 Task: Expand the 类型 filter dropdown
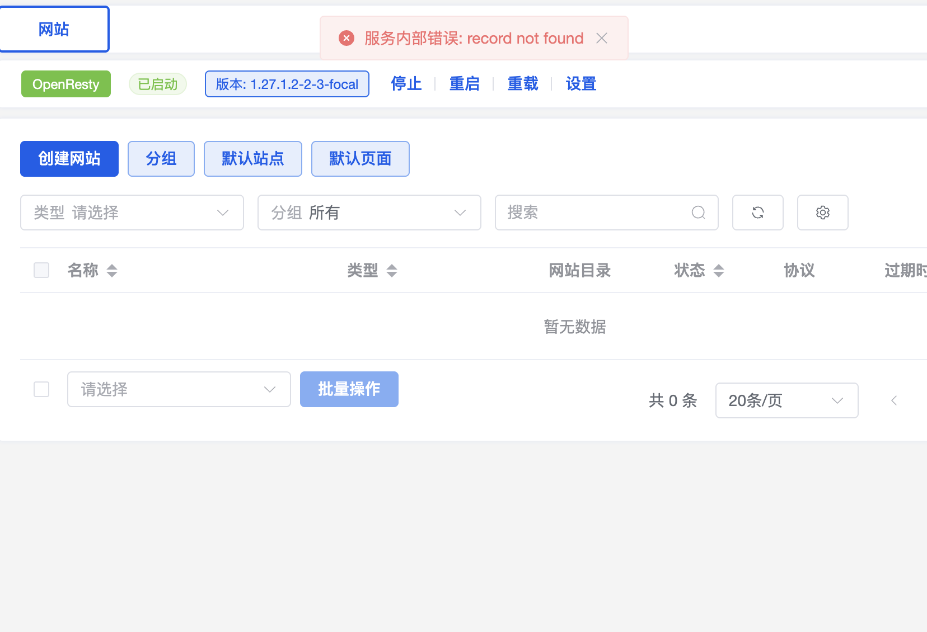click(x=132, y=213)
